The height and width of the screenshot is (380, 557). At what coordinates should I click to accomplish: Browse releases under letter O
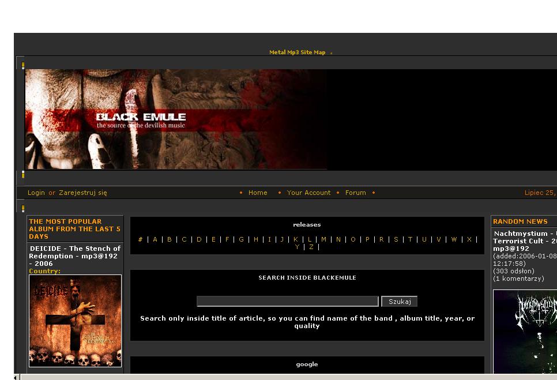[x=353, y=239]
